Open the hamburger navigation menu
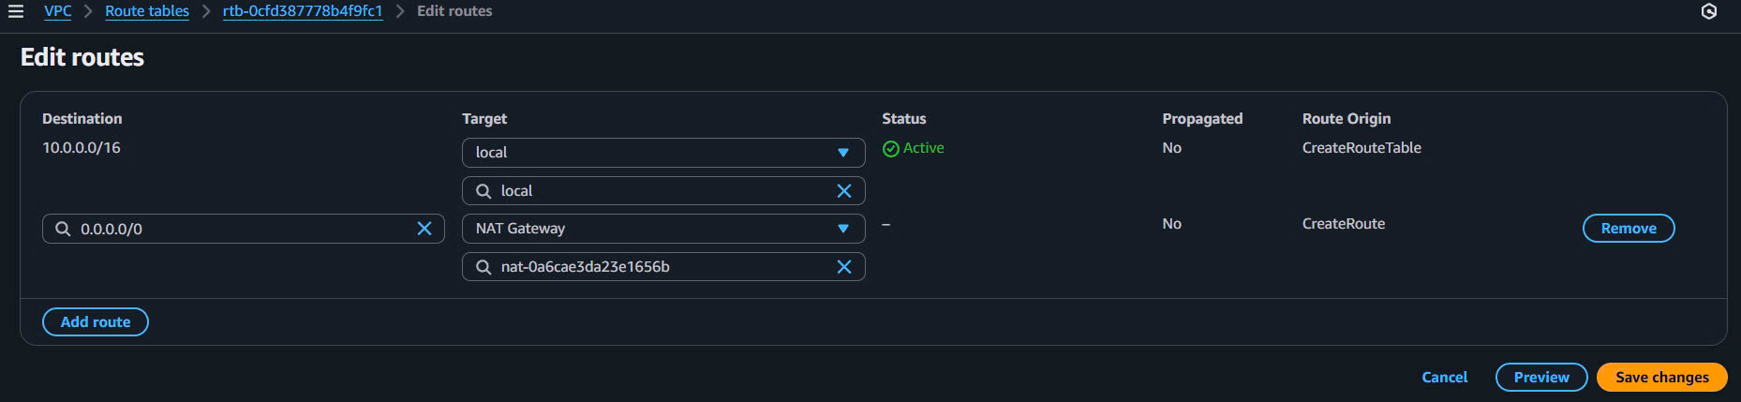This screenshot has width=1741, height=402. pos(16,11)
